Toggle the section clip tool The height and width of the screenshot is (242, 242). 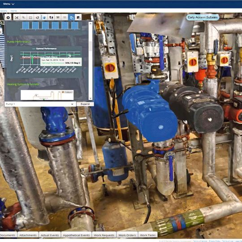coord(58,17)
